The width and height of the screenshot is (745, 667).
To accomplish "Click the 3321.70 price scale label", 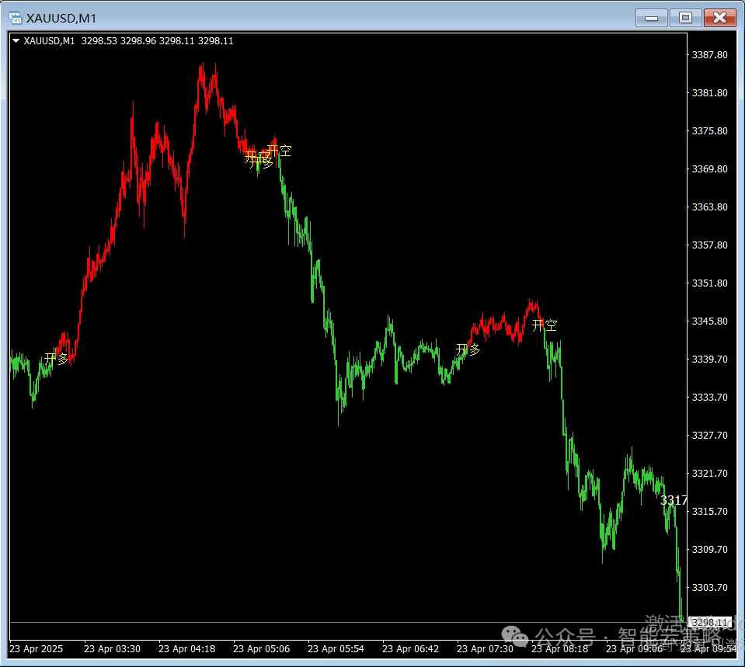I will click(x=709, y=473).
